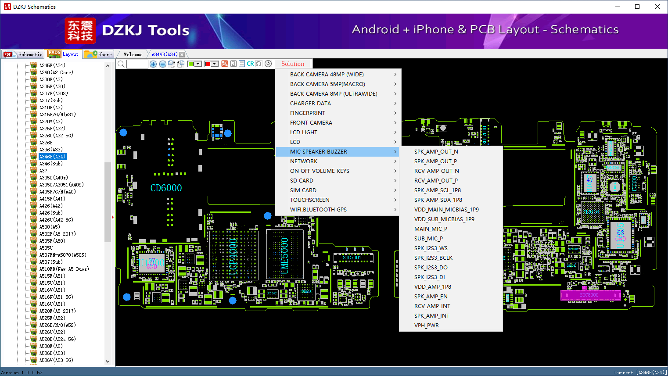Open A528B(A52s 5G) in the tree
The height and width of the screenshot is (376, 668).
coord(57,339)
